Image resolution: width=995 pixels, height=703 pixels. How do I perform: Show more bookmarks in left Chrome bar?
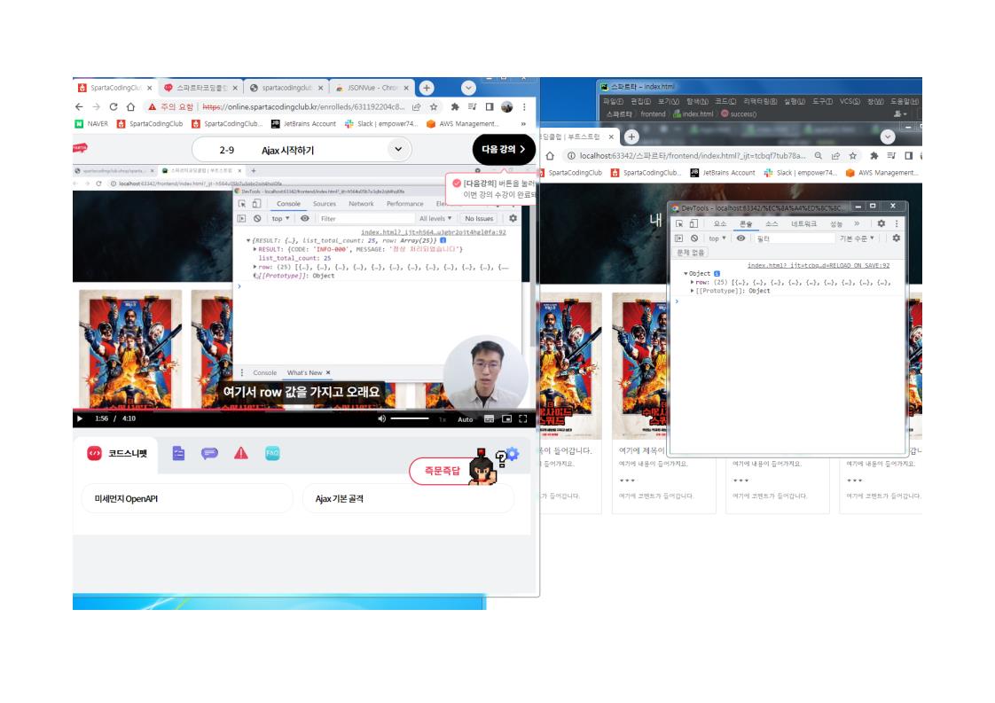[x=523, y=124]
